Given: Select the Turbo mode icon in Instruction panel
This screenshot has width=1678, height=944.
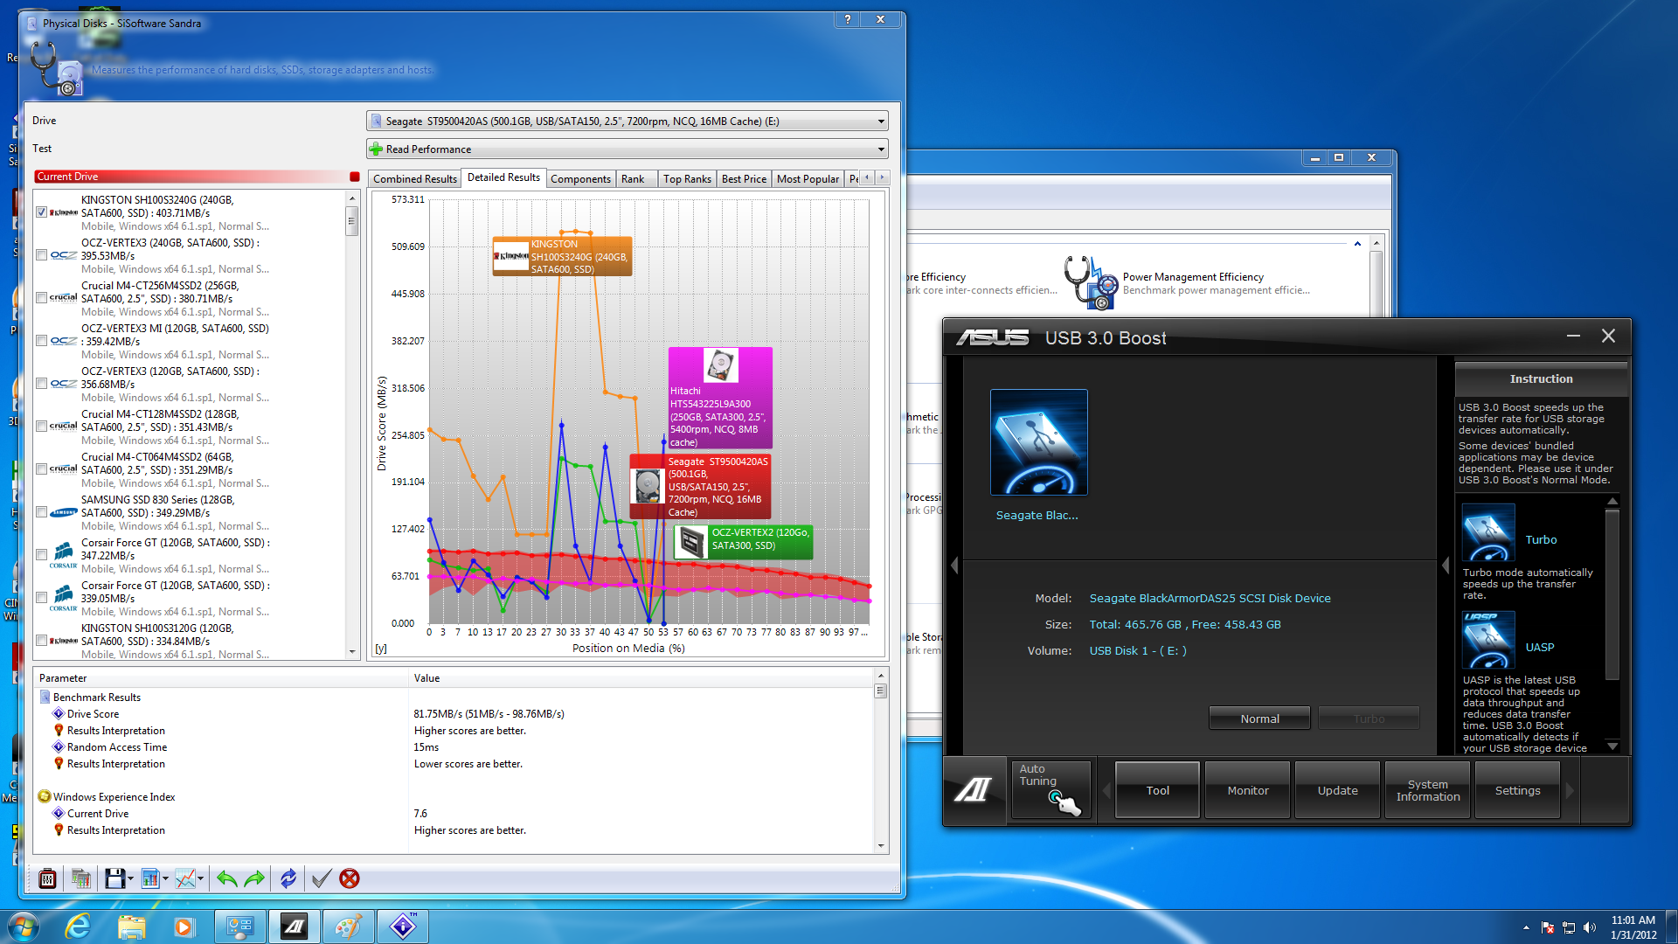Looking at the screenshot, I should 1488,532.
